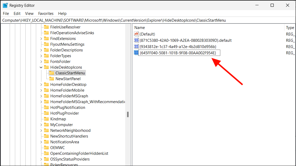Image resolution: width=296 pixels, height=166 pixels.
Task: Click the NewStartPanel folder icon
Action: click(52, 79)
